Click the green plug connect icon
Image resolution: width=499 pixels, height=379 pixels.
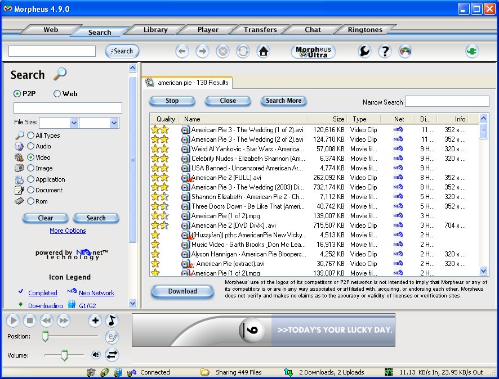473,51
